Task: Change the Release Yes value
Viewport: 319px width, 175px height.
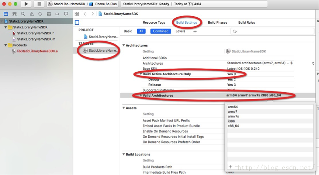Action: 232,85
